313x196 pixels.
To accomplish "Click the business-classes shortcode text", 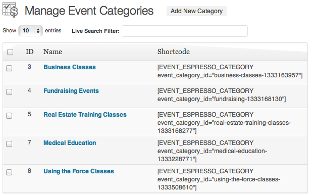I will (230, 71).
